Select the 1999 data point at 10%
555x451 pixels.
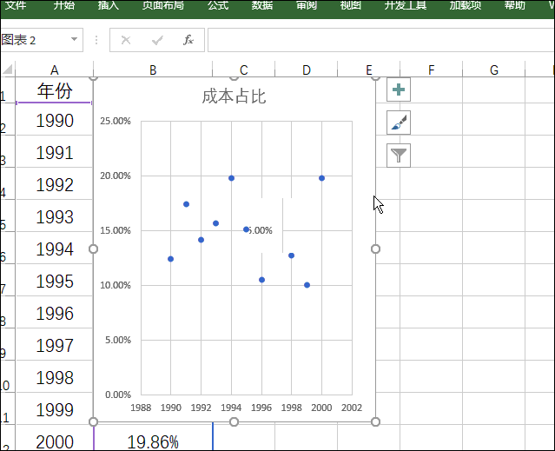tap(307, 285)
